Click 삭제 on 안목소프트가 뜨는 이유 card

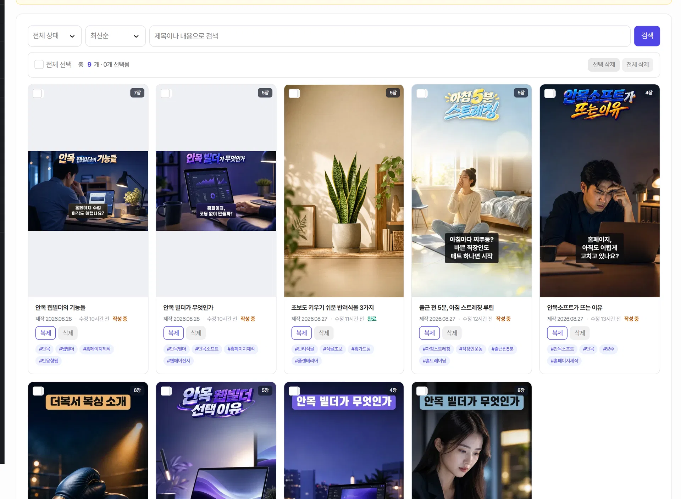coord(580,333)
